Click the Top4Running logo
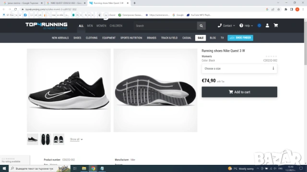The image size is (307, 172). (47, 25)
